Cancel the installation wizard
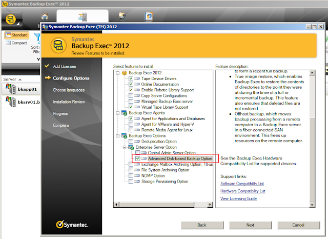Screen dimensions: 328x239 pyautogui.click(x=298, y=225)
